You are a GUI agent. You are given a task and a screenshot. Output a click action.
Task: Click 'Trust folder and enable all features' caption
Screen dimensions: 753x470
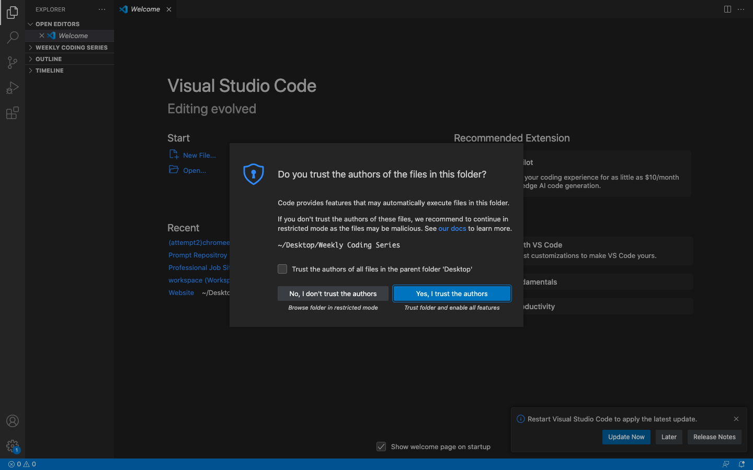(452, 308)
